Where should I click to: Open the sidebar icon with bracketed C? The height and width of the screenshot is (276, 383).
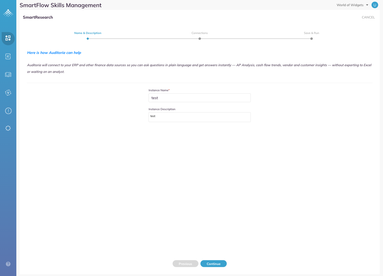point(8,56)
